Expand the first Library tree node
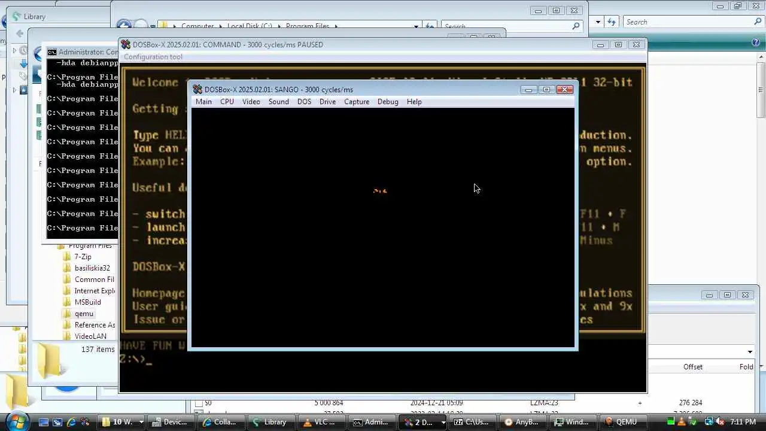 point(15,51)
